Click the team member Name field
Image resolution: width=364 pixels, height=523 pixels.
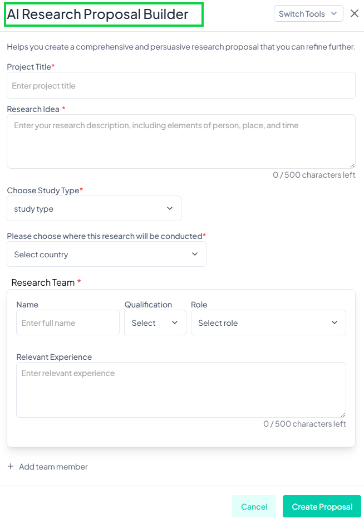[68, 322]
